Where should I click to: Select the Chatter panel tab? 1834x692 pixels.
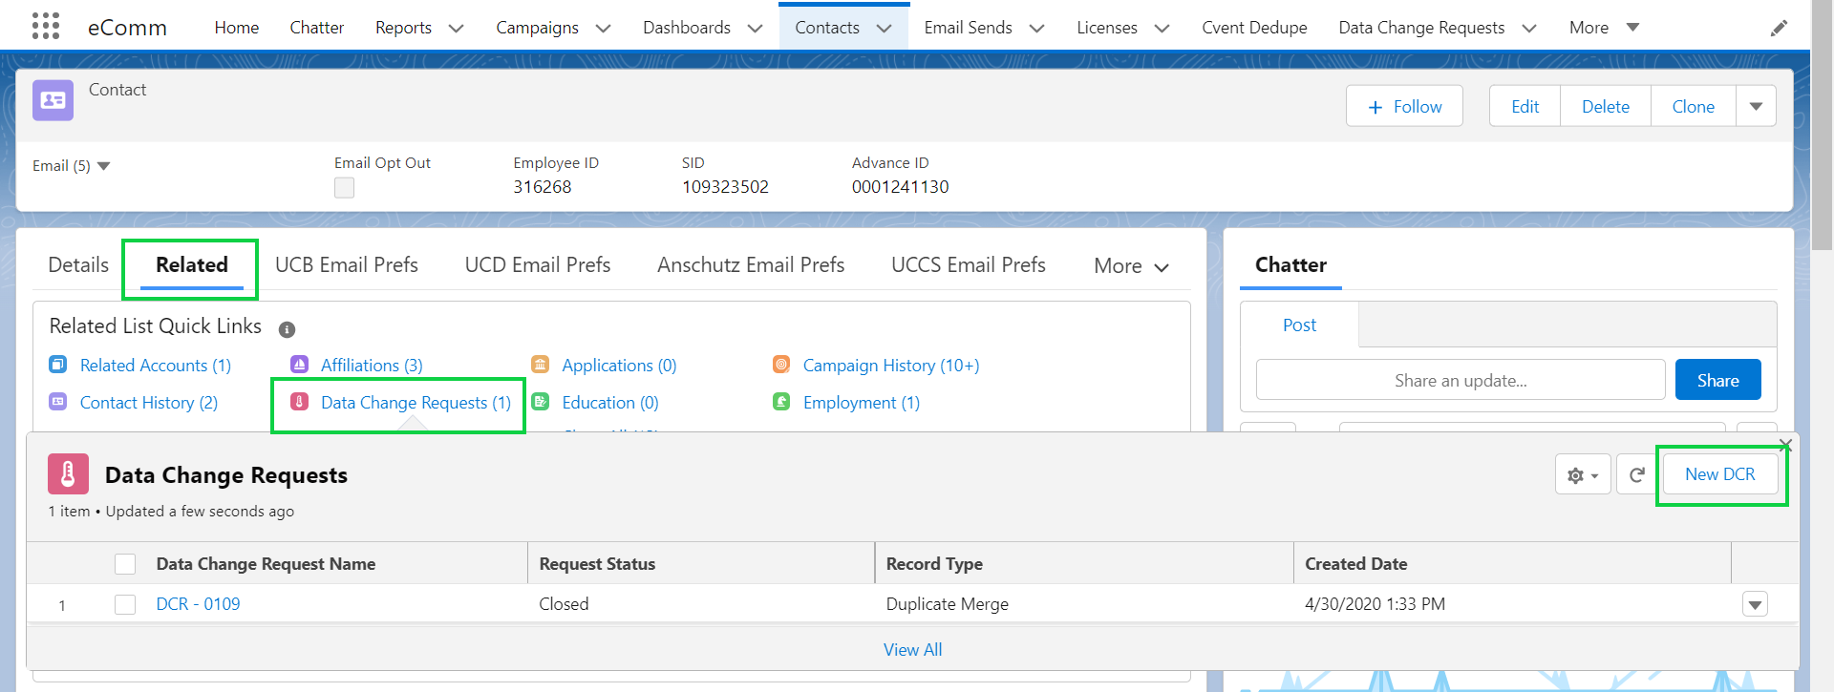coord(1290,264)
